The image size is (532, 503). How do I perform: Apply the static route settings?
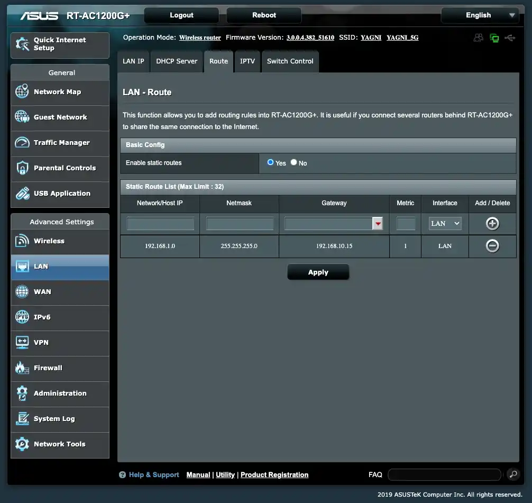[x=318, y=272]
